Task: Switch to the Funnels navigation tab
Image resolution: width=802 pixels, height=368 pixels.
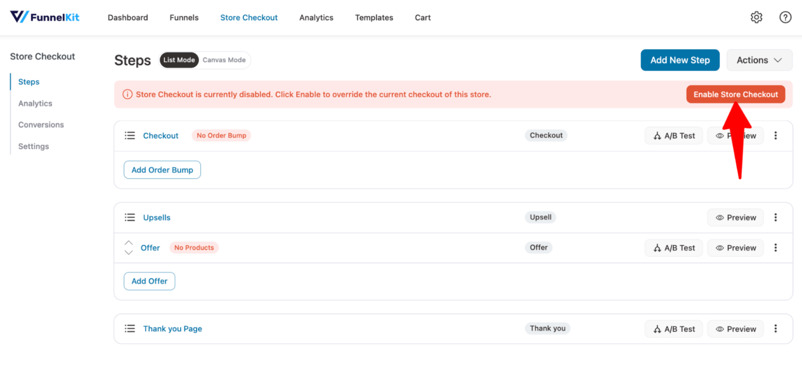Action: coord(184,17)
